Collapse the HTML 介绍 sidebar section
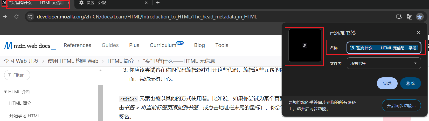429x121 pixels. click(17, 92)
